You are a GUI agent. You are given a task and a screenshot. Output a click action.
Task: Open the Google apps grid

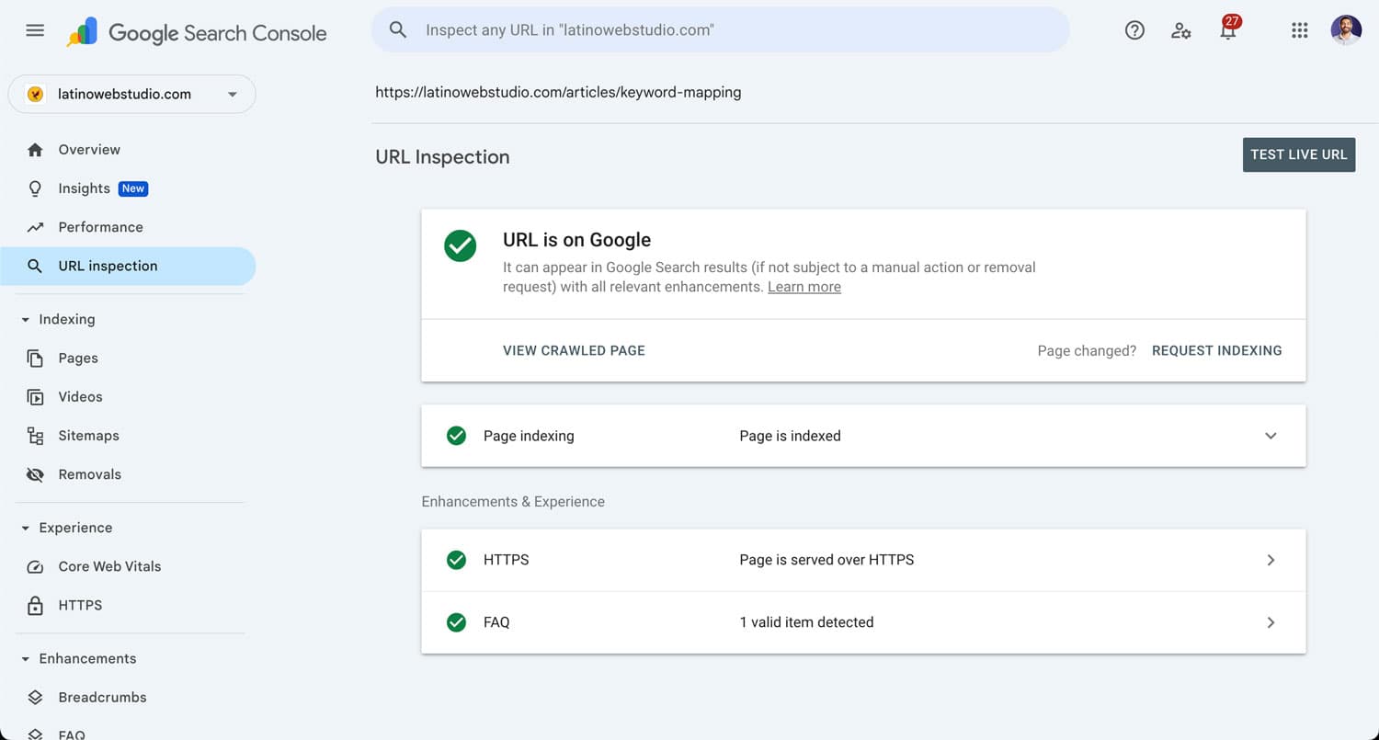1299,30
